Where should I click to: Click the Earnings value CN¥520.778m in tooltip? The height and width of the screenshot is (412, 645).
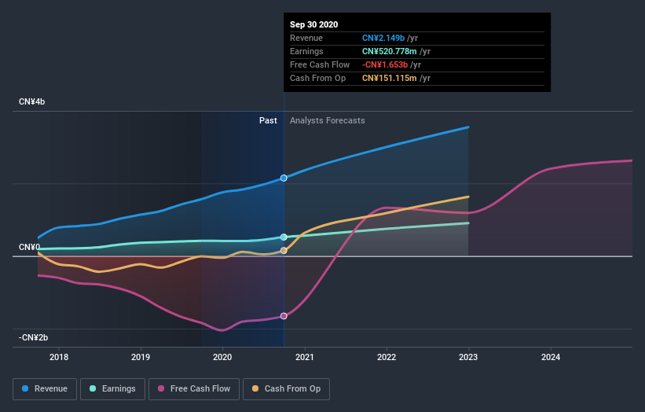click(390, 51)
